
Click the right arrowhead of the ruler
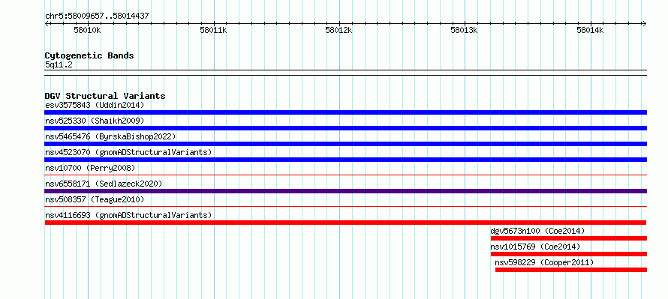point(645,24)
